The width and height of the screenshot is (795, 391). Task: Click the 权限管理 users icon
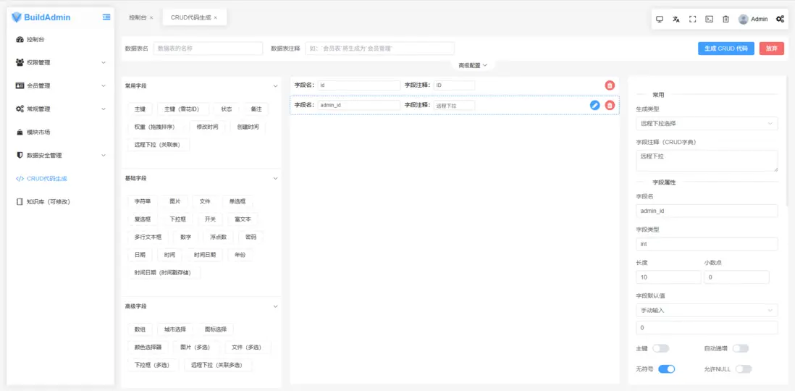(x=20, y=63)
